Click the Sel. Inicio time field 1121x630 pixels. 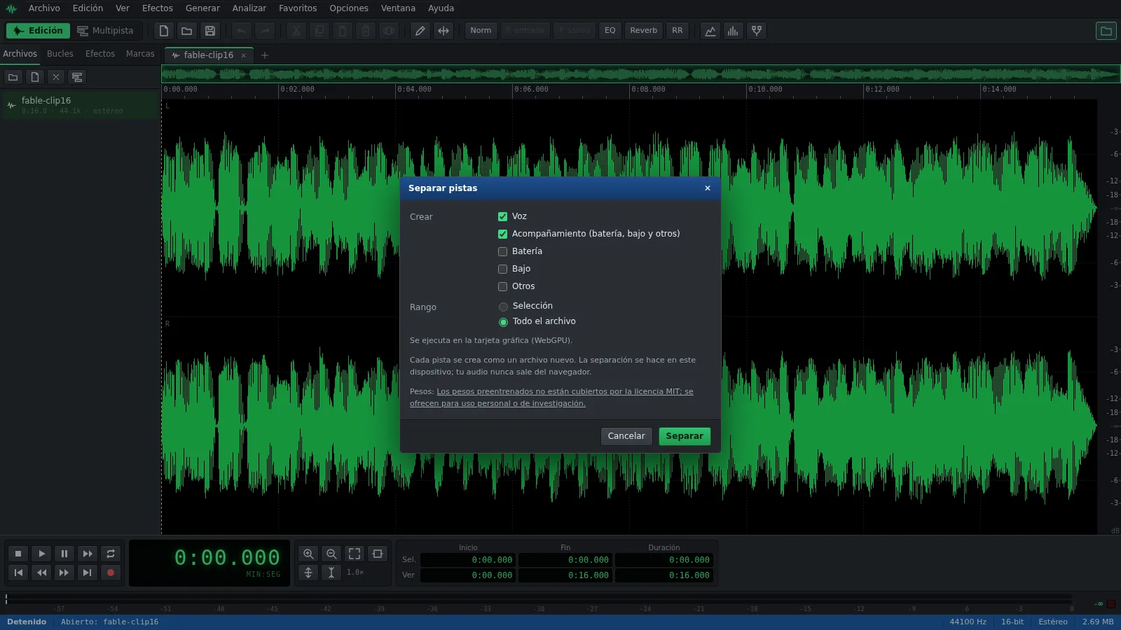click(467, 560)
